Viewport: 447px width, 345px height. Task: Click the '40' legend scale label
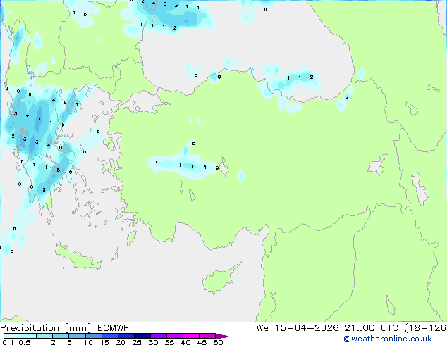point(185,342)
